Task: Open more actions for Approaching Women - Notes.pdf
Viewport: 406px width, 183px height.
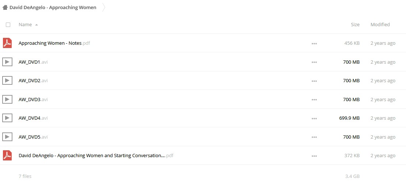Action: pyautogui.click(x=314, y=44)
